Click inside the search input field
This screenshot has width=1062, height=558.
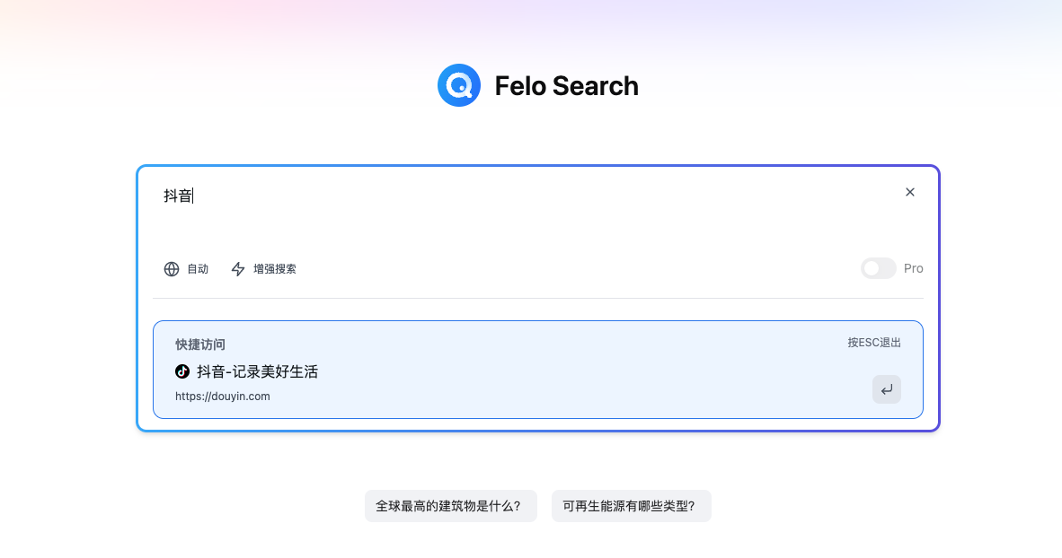click(x=359, y=196)
